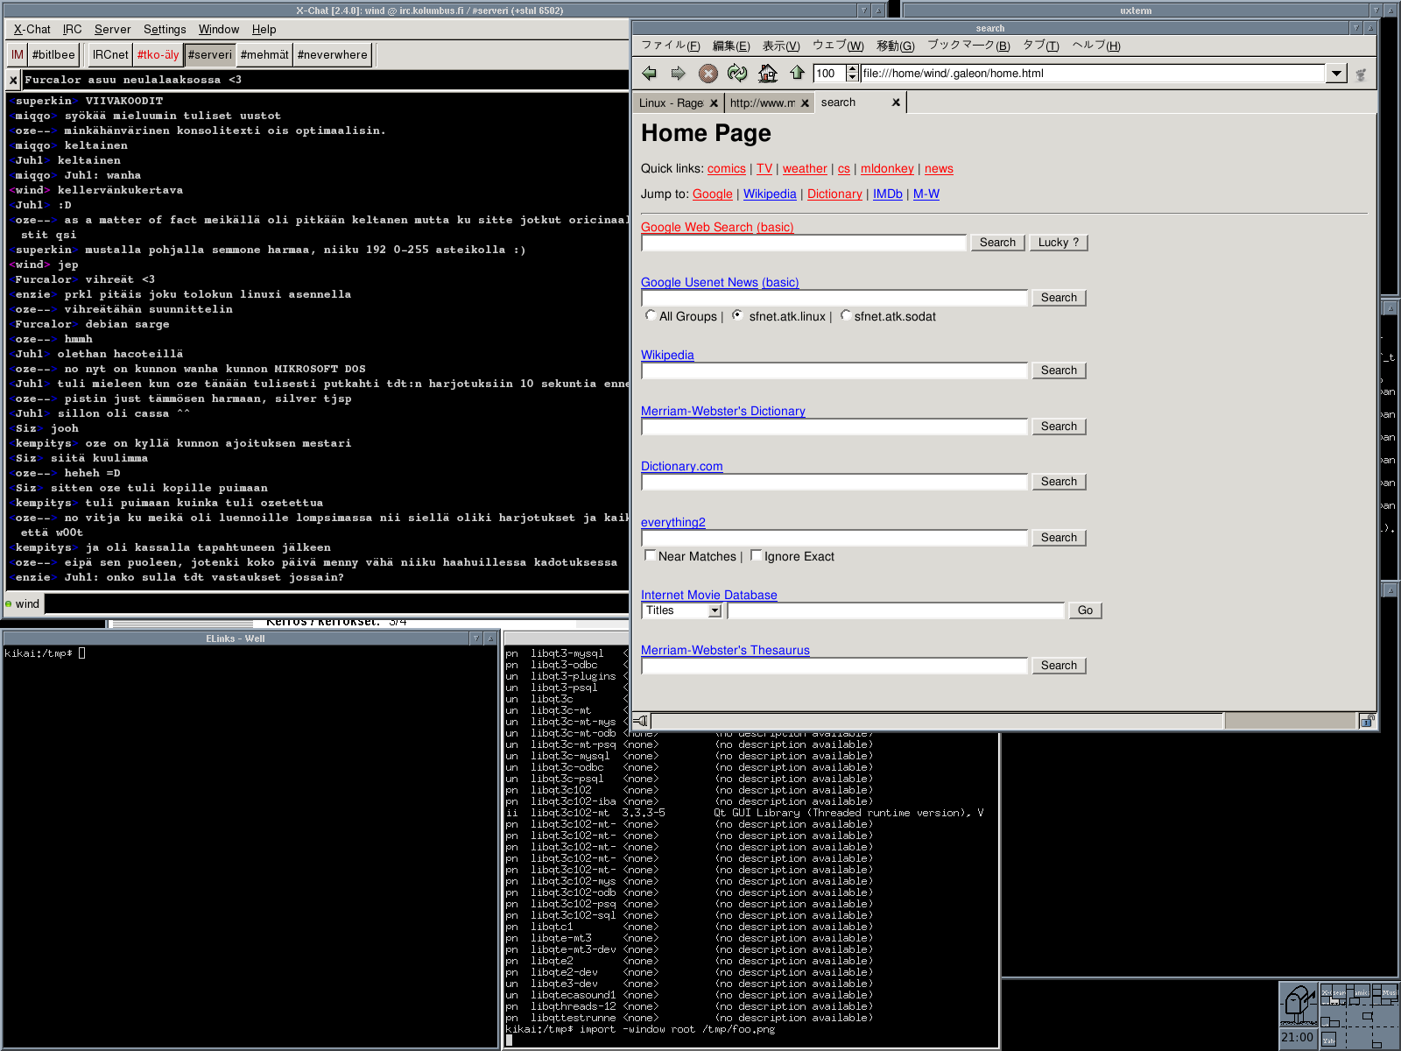Open the Settings menu in X-Chat
1401x1051 pixels.
(x=165, y=30)
